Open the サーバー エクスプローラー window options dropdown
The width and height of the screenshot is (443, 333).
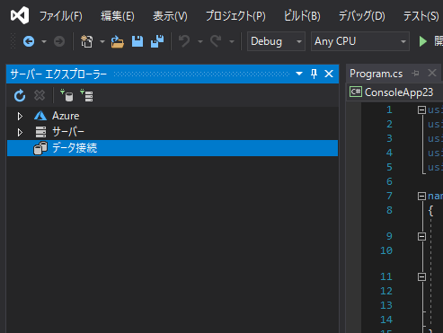(299, 74)
